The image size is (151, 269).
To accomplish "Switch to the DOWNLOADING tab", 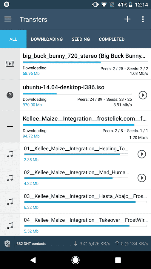I will click(47, 39).
